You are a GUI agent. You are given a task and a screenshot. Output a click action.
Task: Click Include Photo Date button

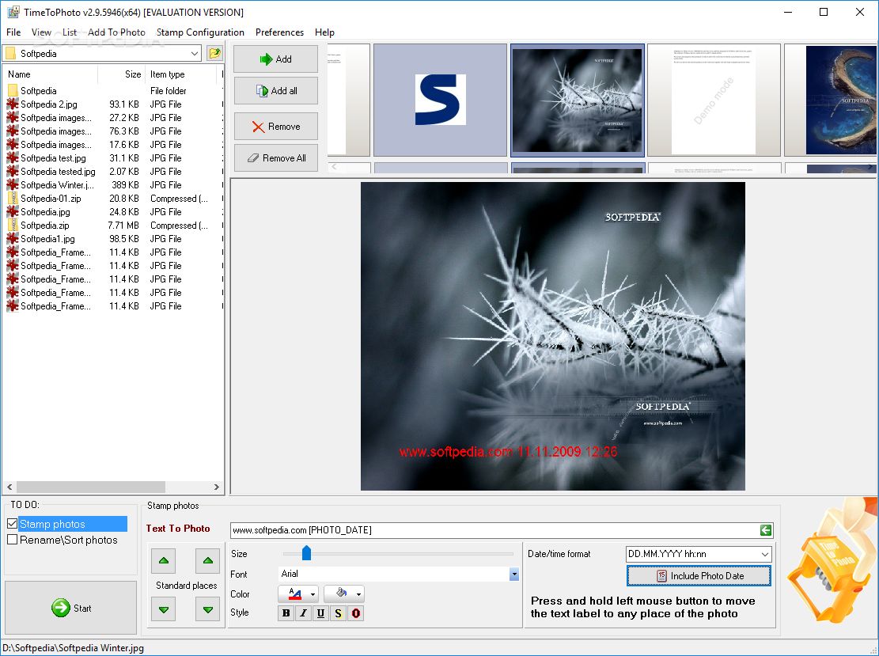[699, 576]
